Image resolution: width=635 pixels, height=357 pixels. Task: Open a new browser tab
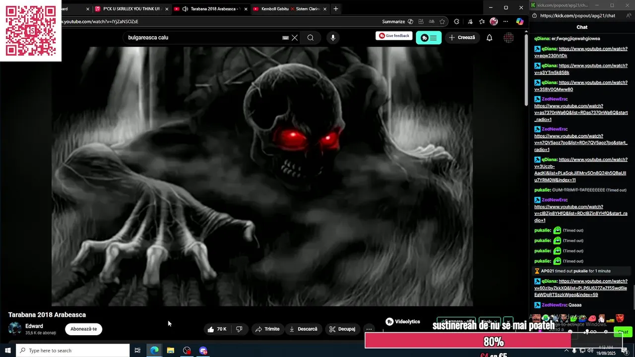336,9
